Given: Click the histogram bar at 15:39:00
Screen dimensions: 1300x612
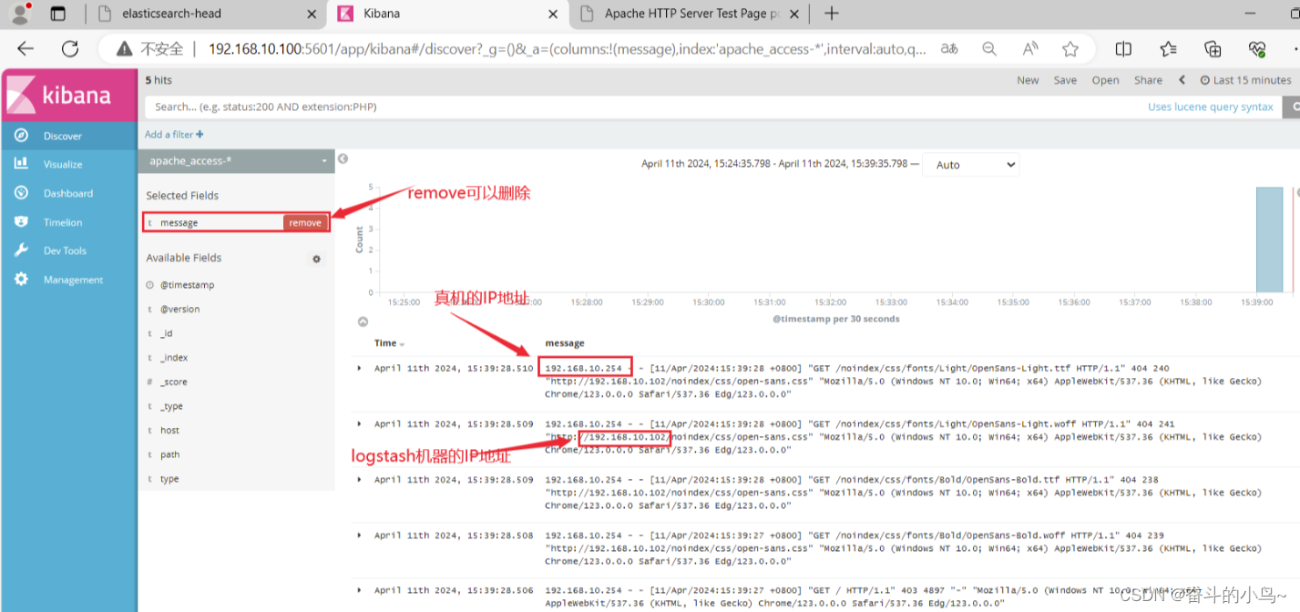Looking at the screenshot, I should pyautogui.click(x=1269, y=240).
